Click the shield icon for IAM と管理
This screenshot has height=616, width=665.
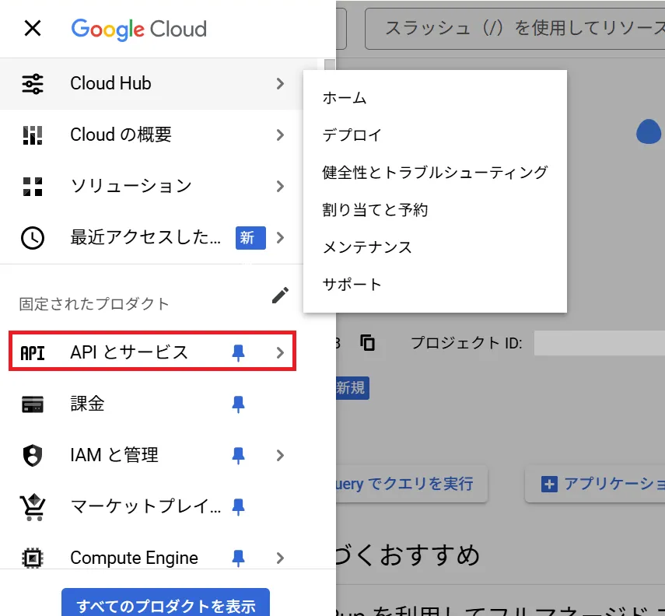point(33,455)
